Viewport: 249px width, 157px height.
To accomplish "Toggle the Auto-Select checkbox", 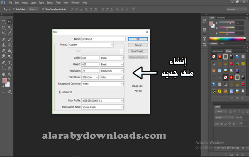I will [14, 9].
